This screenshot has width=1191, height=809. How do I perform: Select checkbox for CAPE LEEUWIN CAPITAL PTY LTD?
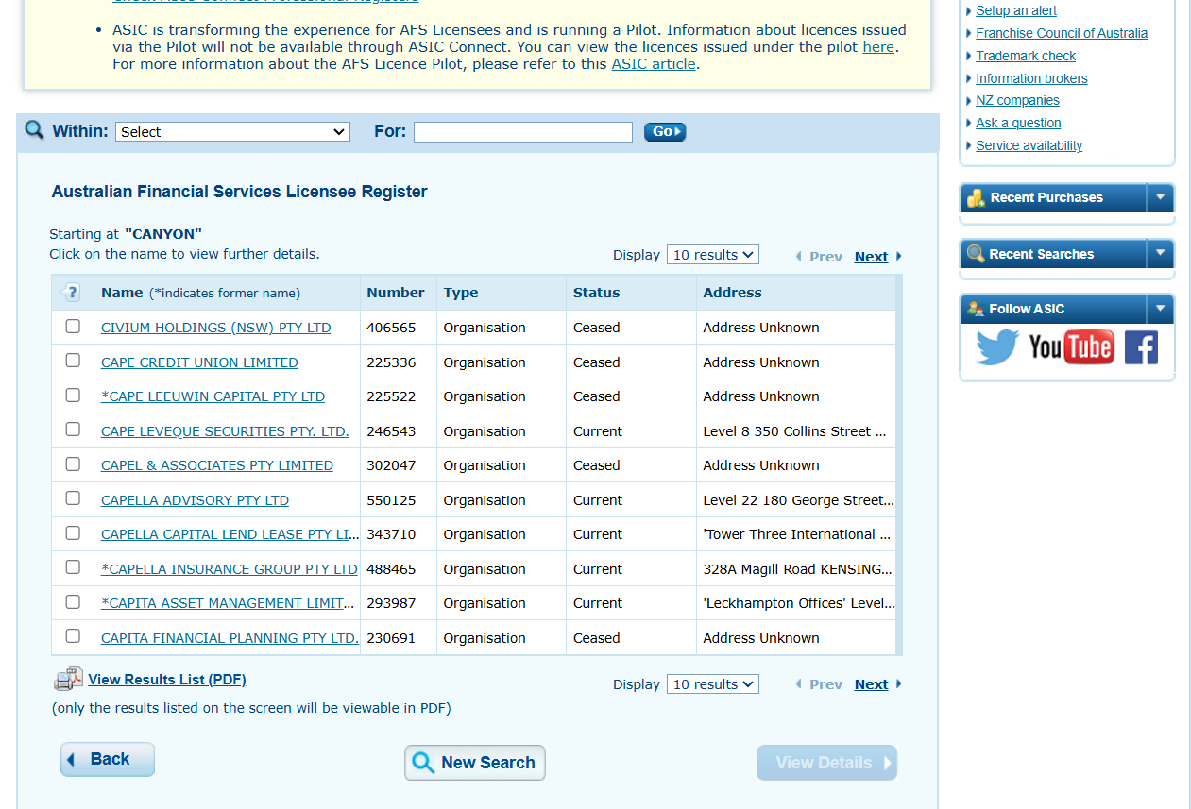[x=73, y=395]
